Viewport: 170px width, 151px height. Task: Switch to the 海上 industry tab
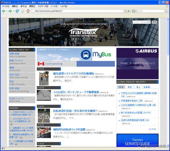(138, 87)
